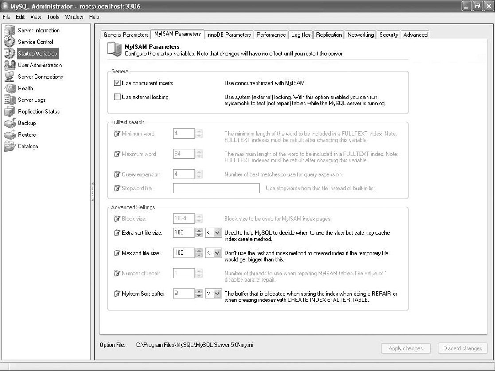Screen dimensions: 495x371
Task: Toggle the edit icon for Minimum word
Action: 117,134
